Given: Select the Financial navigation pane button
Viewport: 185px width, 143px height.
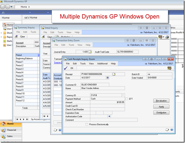Looking at the screenshot, I should (x=11, y=130).
